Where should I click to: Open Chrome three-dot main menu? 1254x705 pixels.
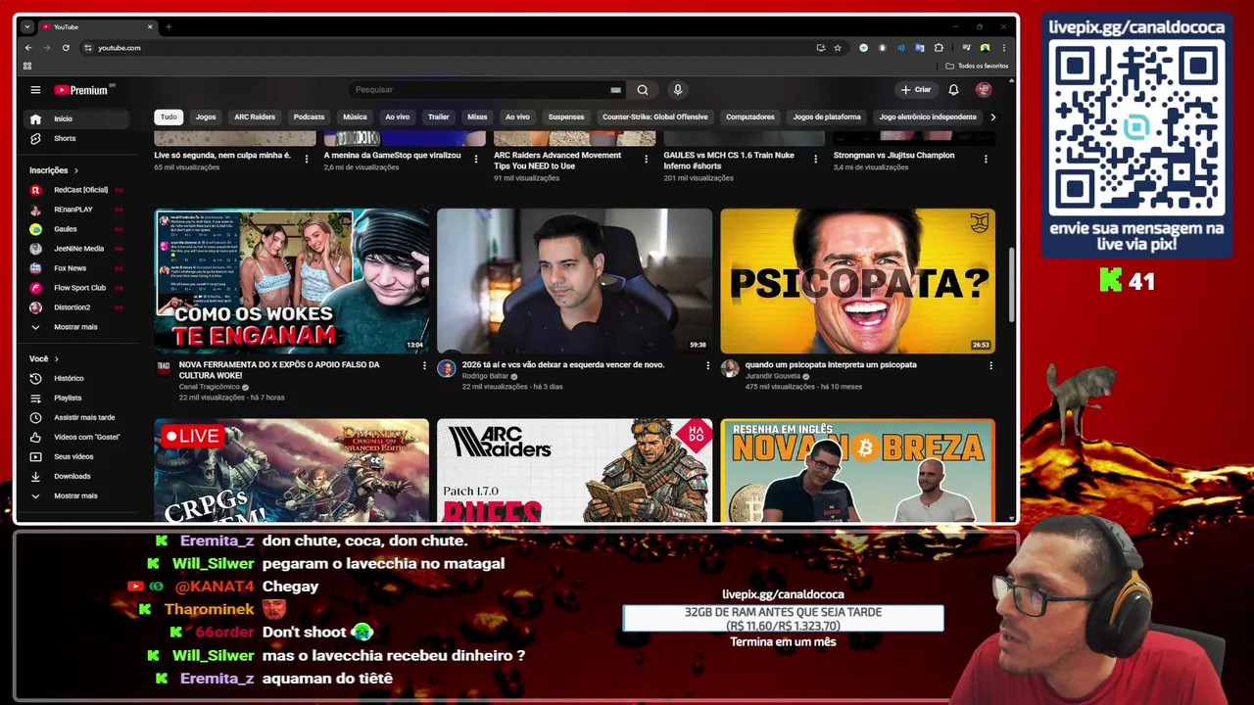click(1003, 48)
